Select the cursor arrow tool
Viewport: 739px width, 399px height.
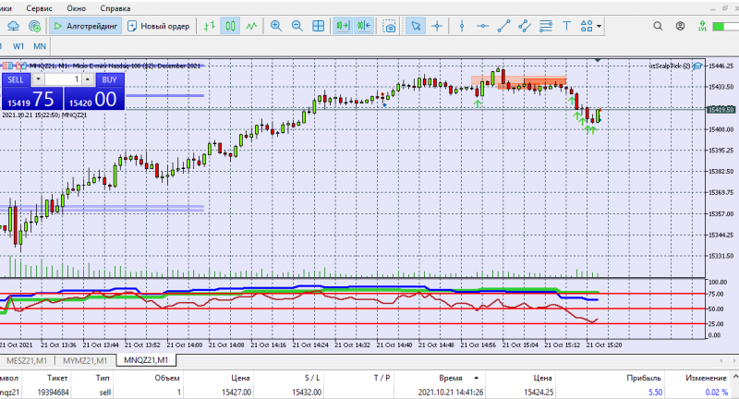(x=416, y=26)
